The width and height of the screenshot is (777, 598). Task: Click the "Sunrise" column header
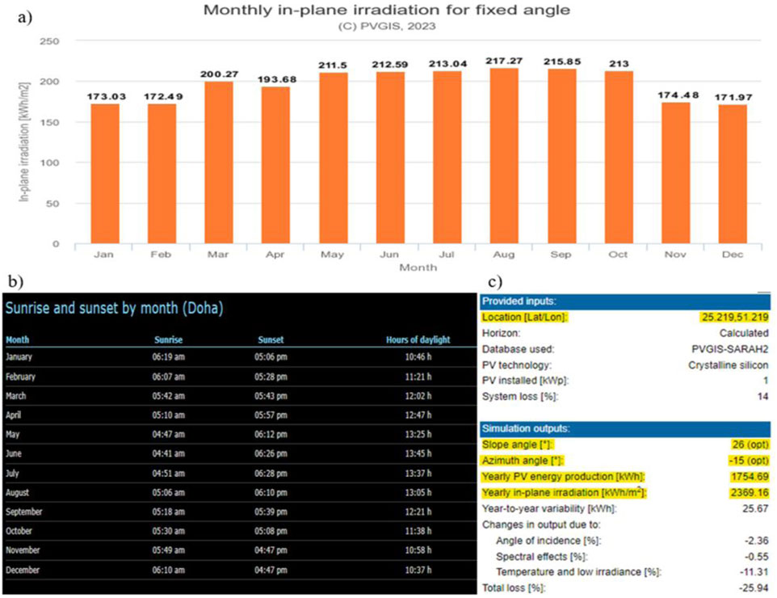coord(169,339)
